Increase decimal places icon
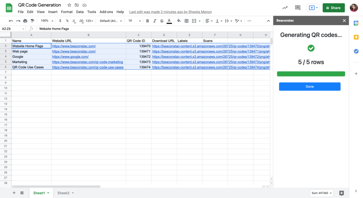Viewport: 363px width, 198px height. (x=81, y=21)
